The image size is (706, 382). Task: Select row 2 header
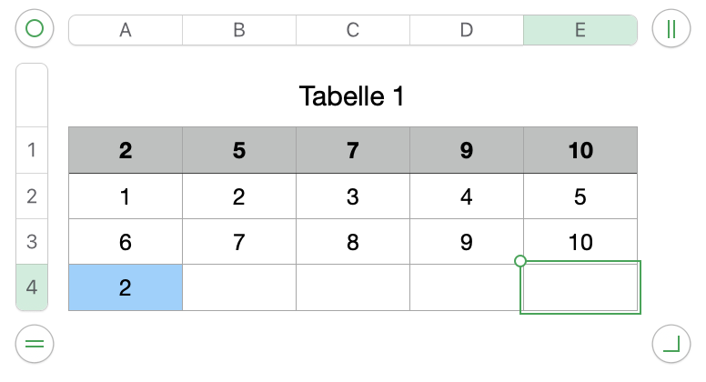pos(32,196)
